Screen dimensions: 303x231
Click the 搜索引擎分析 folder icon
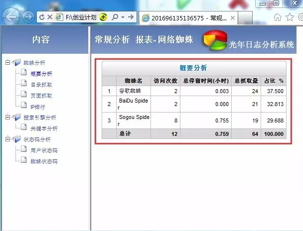tap(16, 117)
